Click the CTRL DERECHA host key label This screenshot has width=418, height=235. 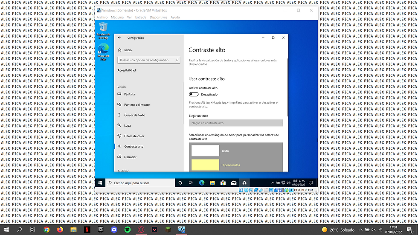pyautogui.click(x=304, y=190)
